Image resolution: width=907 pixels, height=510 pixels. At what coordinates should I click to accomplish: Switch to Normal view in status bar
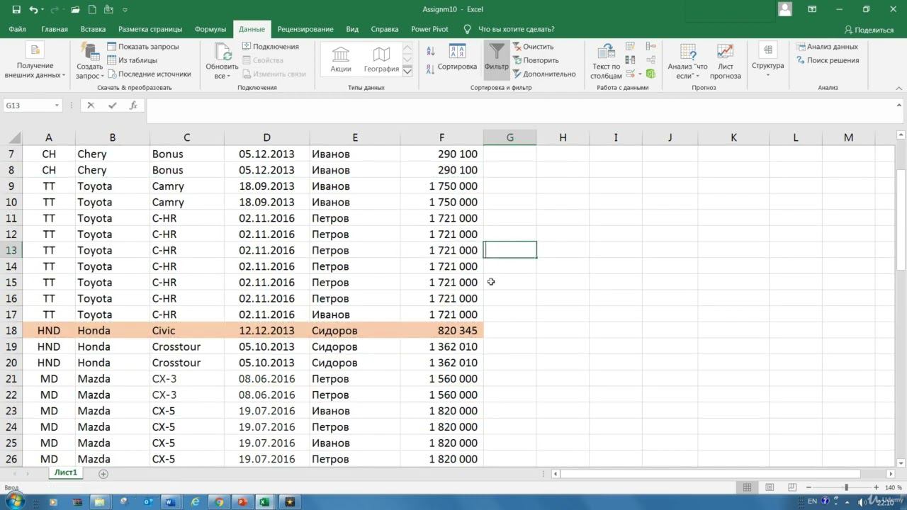[747, 487]
